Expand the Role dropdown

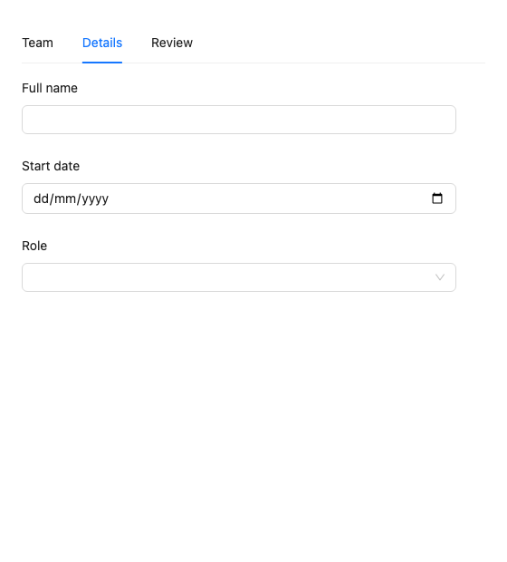point(239,277)
